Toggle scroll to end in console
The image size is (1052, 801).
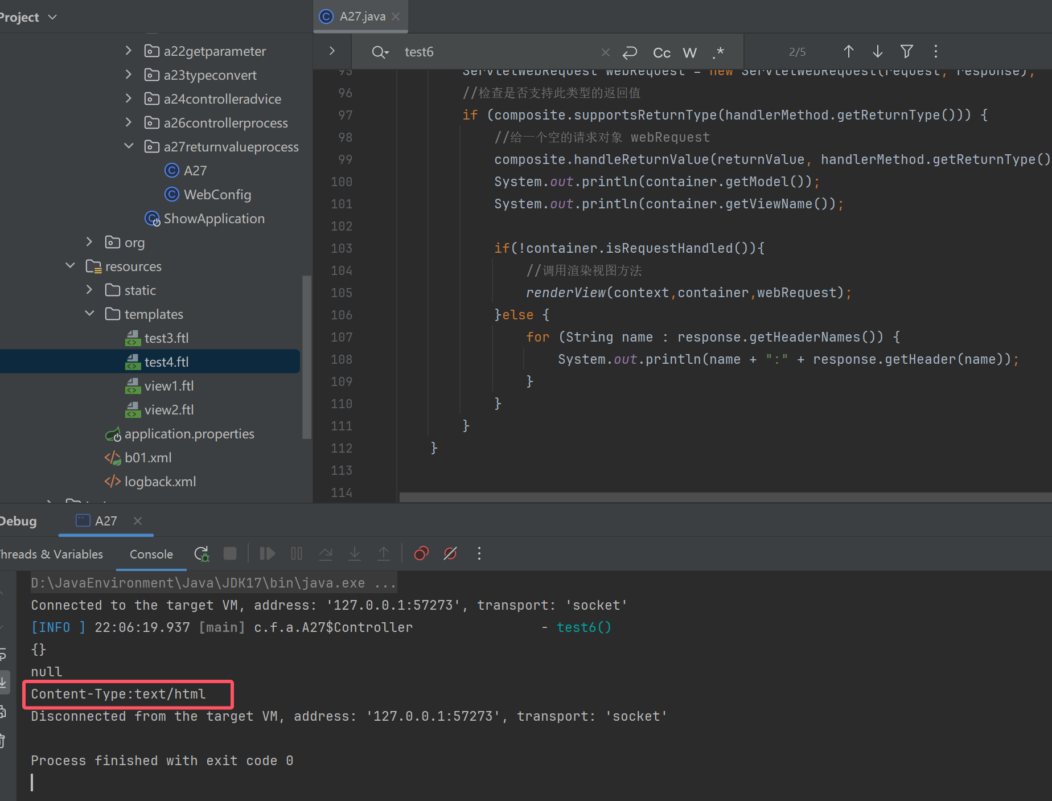point(3,682)
